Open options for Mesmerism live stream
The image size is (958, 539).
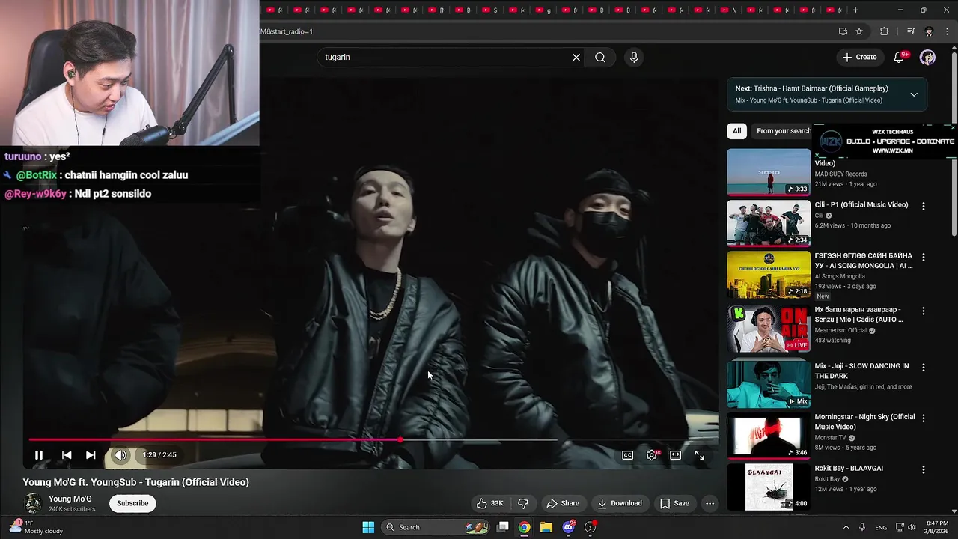pos(923,311)
